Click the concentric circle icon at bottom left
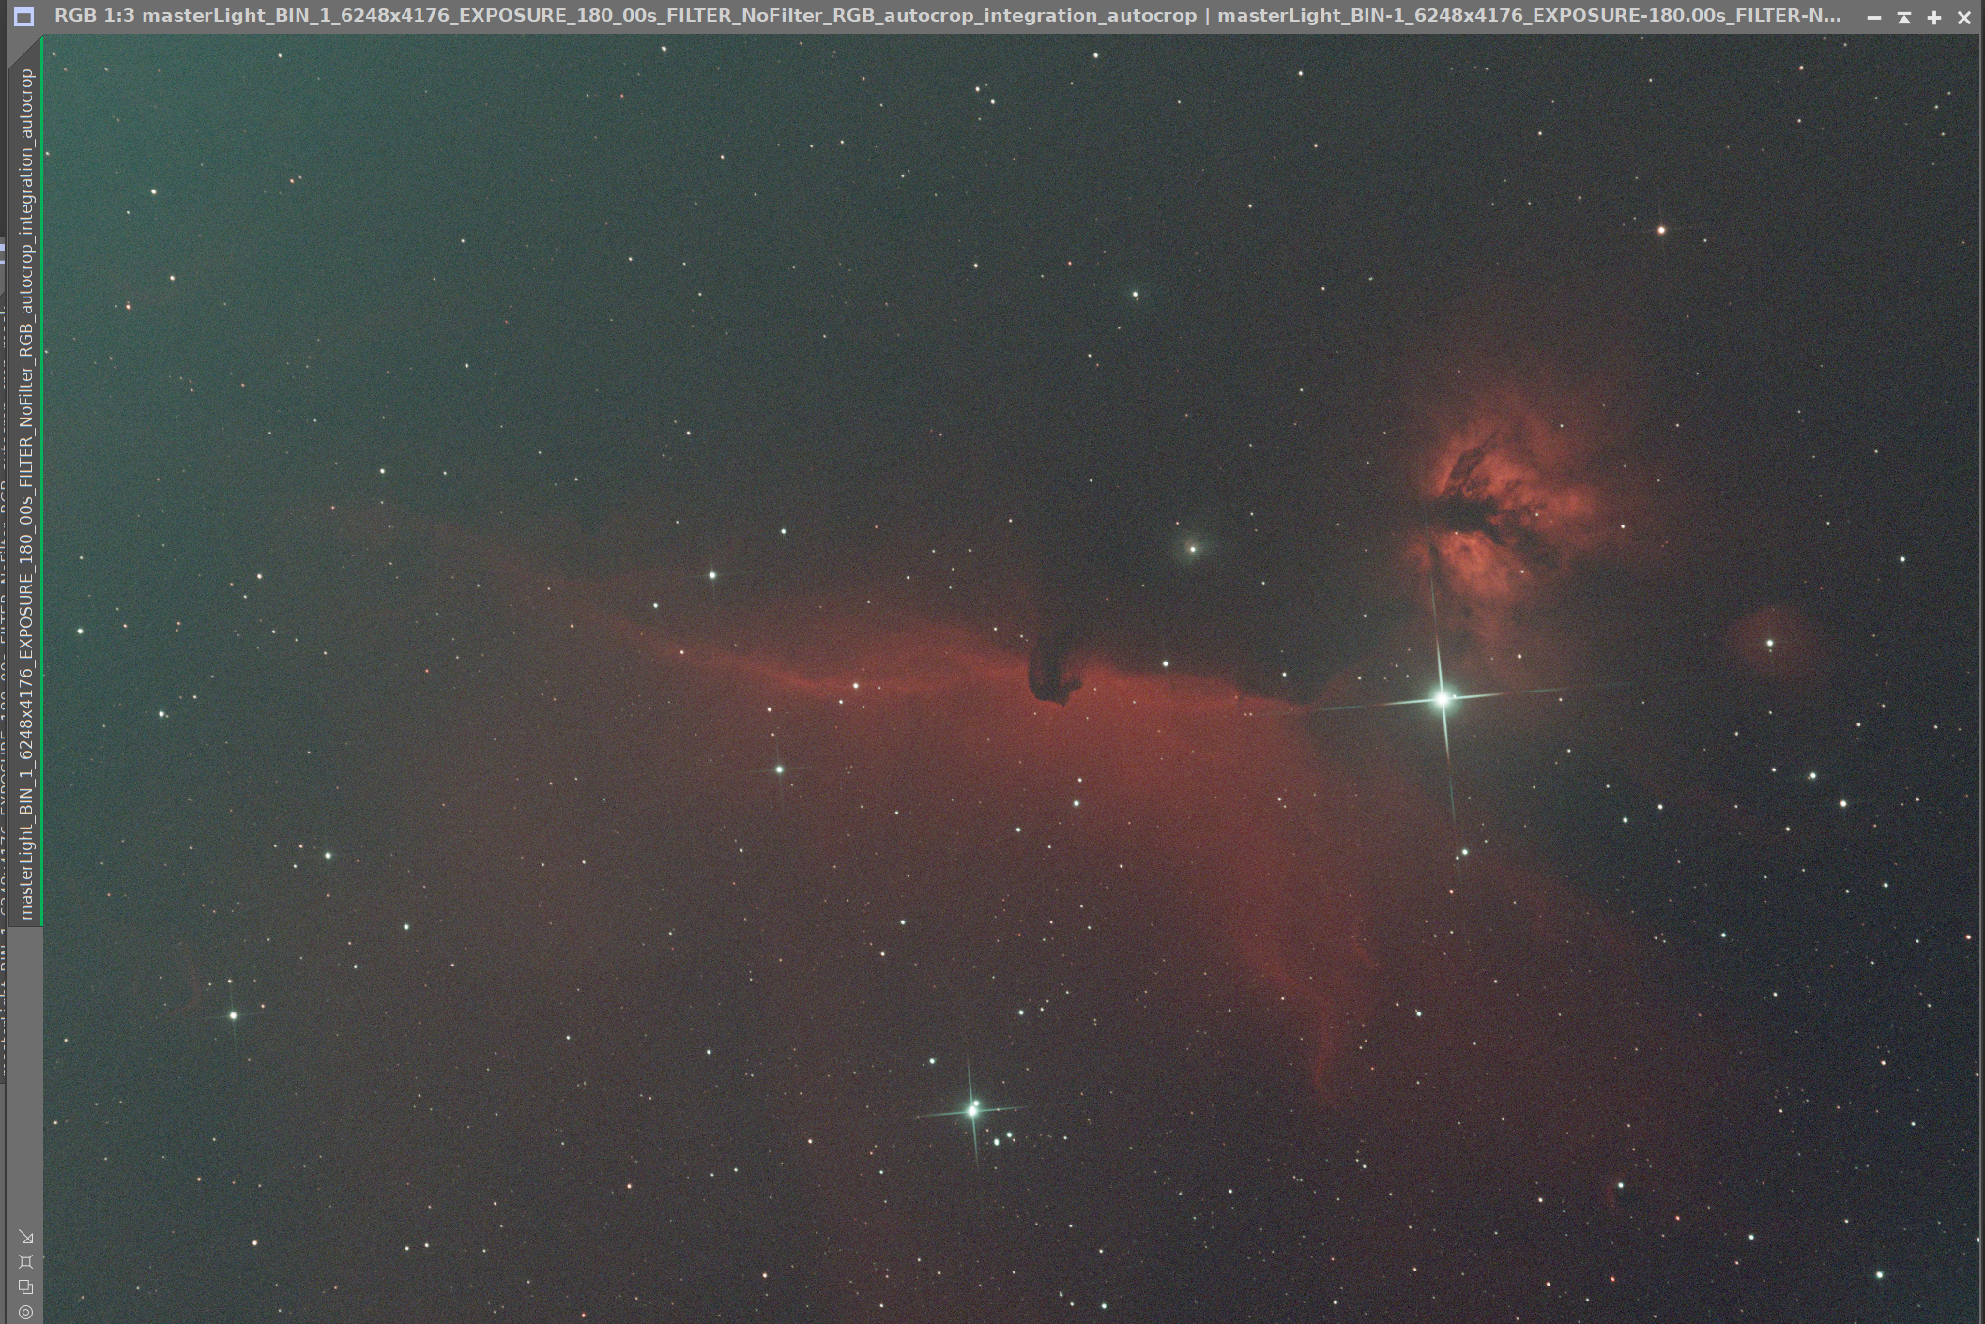 coord(25,1311)
